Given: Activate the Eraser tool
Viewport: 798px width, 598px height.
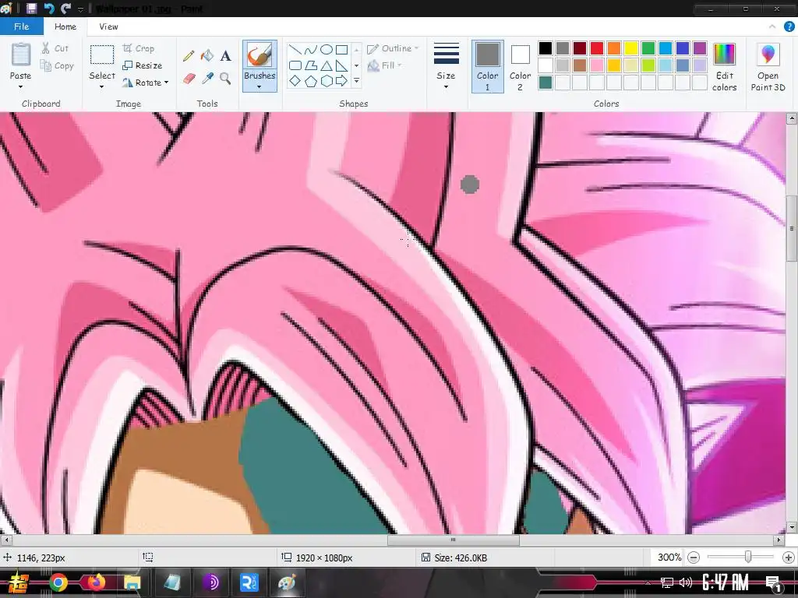Looking at the screenshot, I should tap(189, 79).
